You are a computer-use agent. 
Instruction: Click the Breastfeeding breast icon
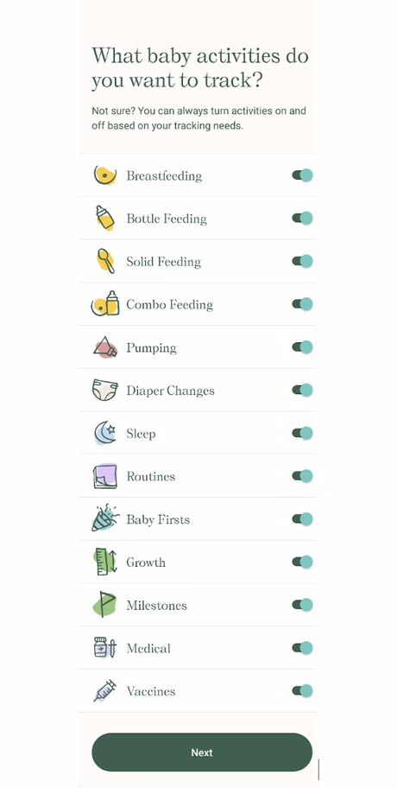point(105,175)
